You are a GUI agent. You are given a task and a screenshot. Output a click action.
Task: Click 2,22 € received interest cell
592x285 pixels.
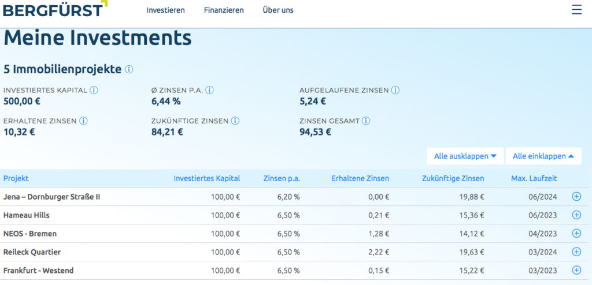pos(379,252)
